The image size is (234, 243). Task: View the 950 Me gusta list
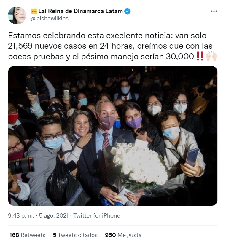coord(123,235)
